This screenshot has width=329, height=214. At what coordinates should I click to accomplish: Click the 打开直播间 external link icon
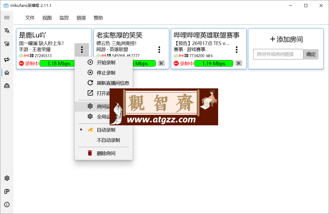click(90, 93)
